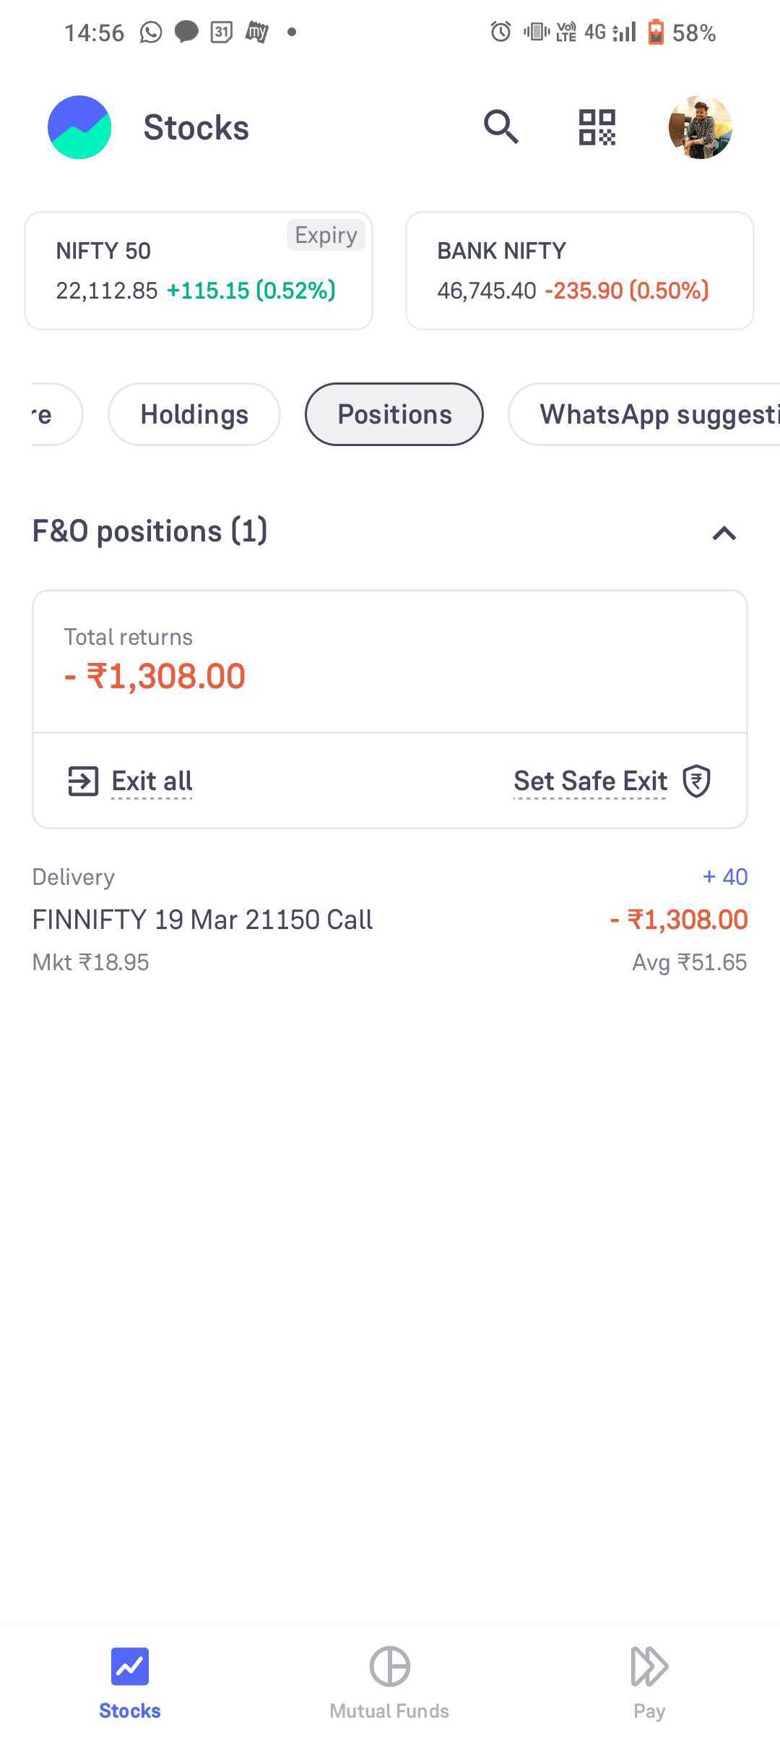Click the Set Safe Exit link
Viewport: 780px width, 1738px height.
point(590,782)
